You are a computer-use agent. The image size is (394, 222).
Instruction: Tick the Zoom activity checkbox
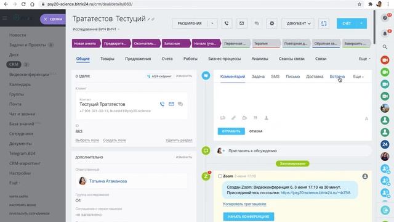pos(220,176)
